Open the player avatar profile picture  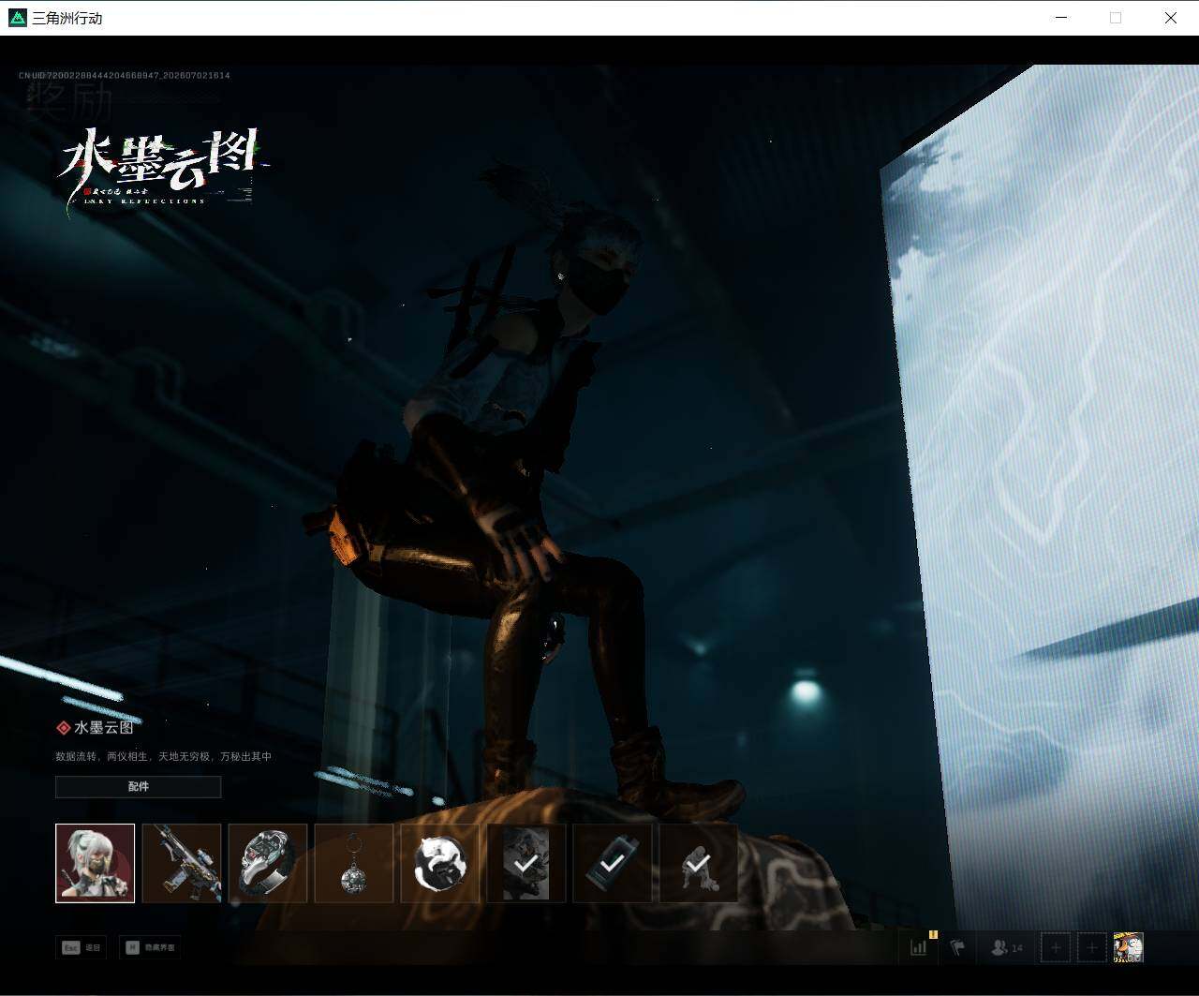pos(1128,947)
